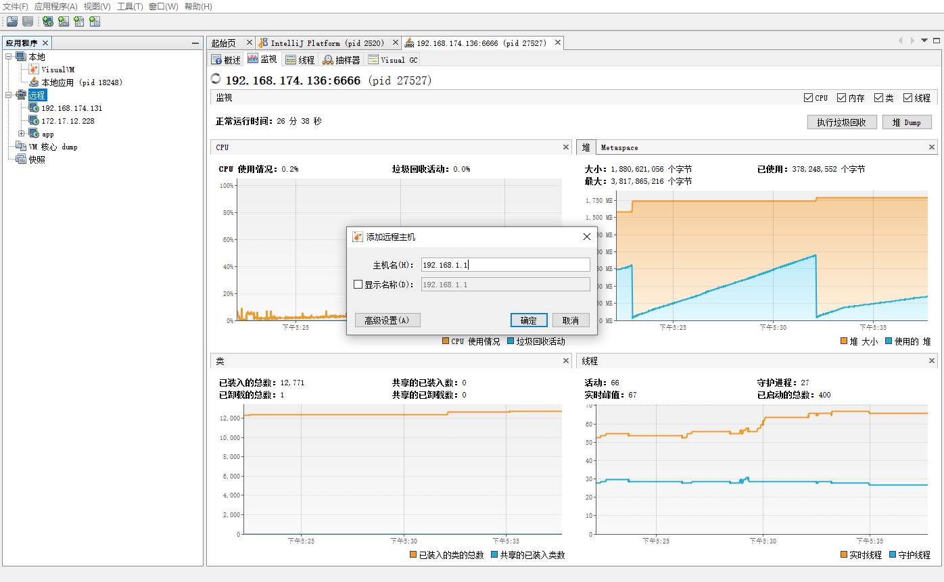The width and height of the screenshot is (944, 582).
Task: Maximize the document window via the square icon
Action: coord(936,41)
